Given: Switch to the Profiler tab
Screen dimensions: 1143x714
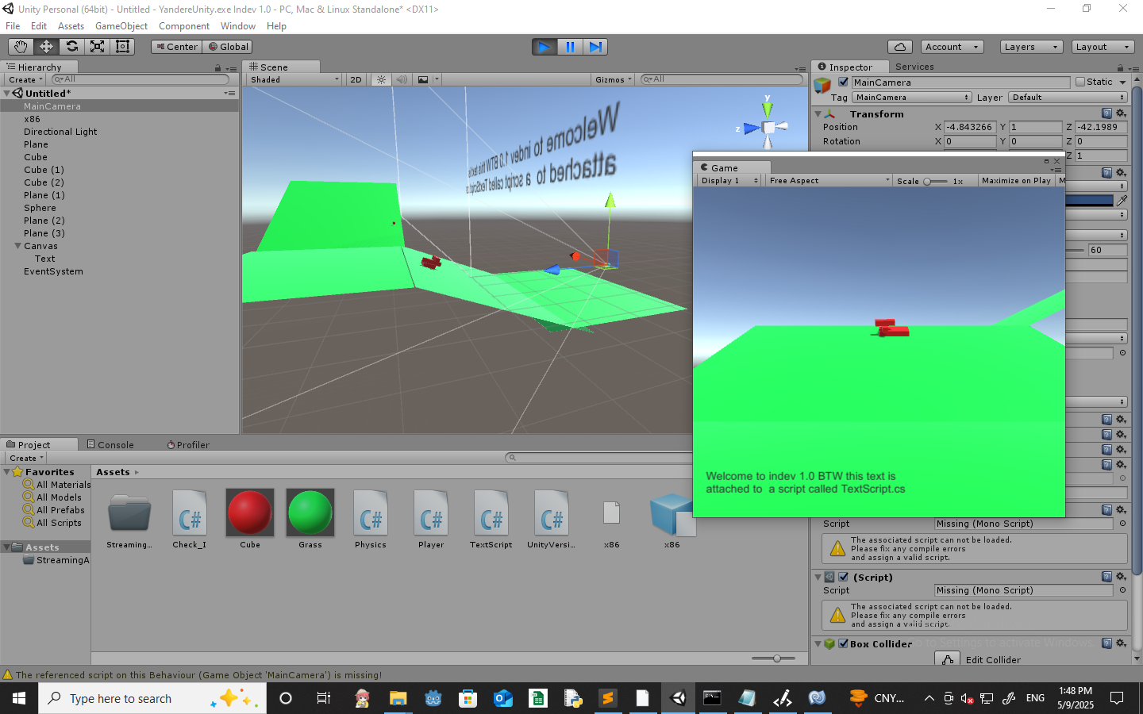Looking at the screenshot, I should (188, 445).
